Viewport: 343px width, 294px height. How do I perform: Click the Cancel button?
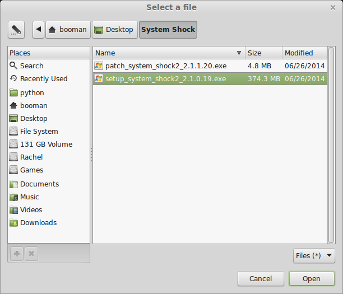click(x=261, y=279)
